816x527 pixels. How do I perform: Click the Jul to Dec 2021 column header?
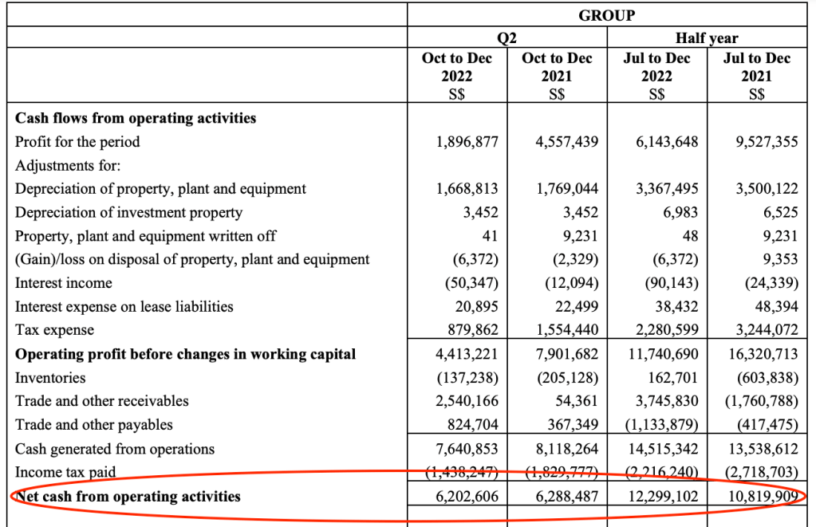tap(756, 77)
